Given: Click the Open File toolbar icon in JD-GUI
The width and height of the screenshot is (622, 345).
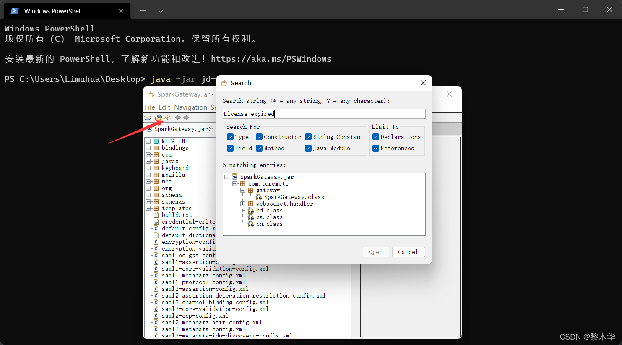Looking at the screenshot, I should 148,118.
